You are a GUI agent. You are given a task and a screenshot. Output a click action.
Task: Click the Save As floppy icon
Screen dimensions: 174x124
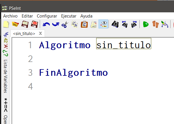coord(34,24)
